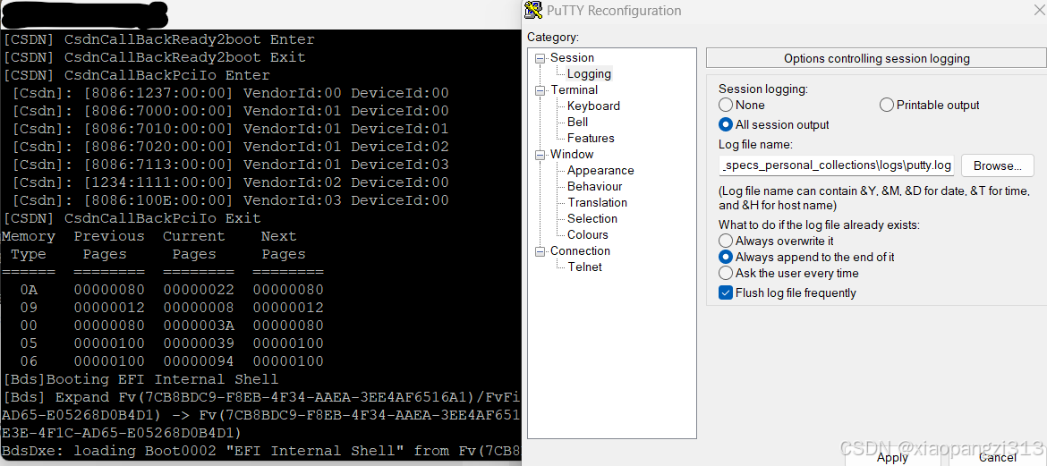
Task: Click the [8086:1237:00:00] terminal line
Action: (230, 93)
